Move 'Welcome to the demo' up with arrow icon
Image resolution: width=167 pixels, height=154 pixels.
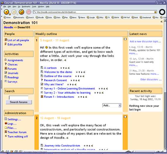pyautogui.click(x=79, y=72)
